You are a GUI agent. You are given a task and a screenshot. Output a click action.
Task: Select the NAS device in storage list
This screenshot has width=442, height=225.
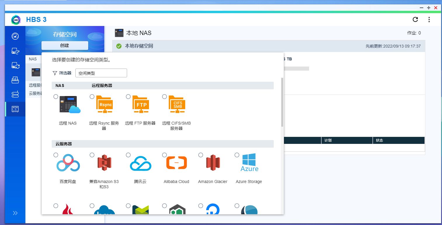coord(36,72)
